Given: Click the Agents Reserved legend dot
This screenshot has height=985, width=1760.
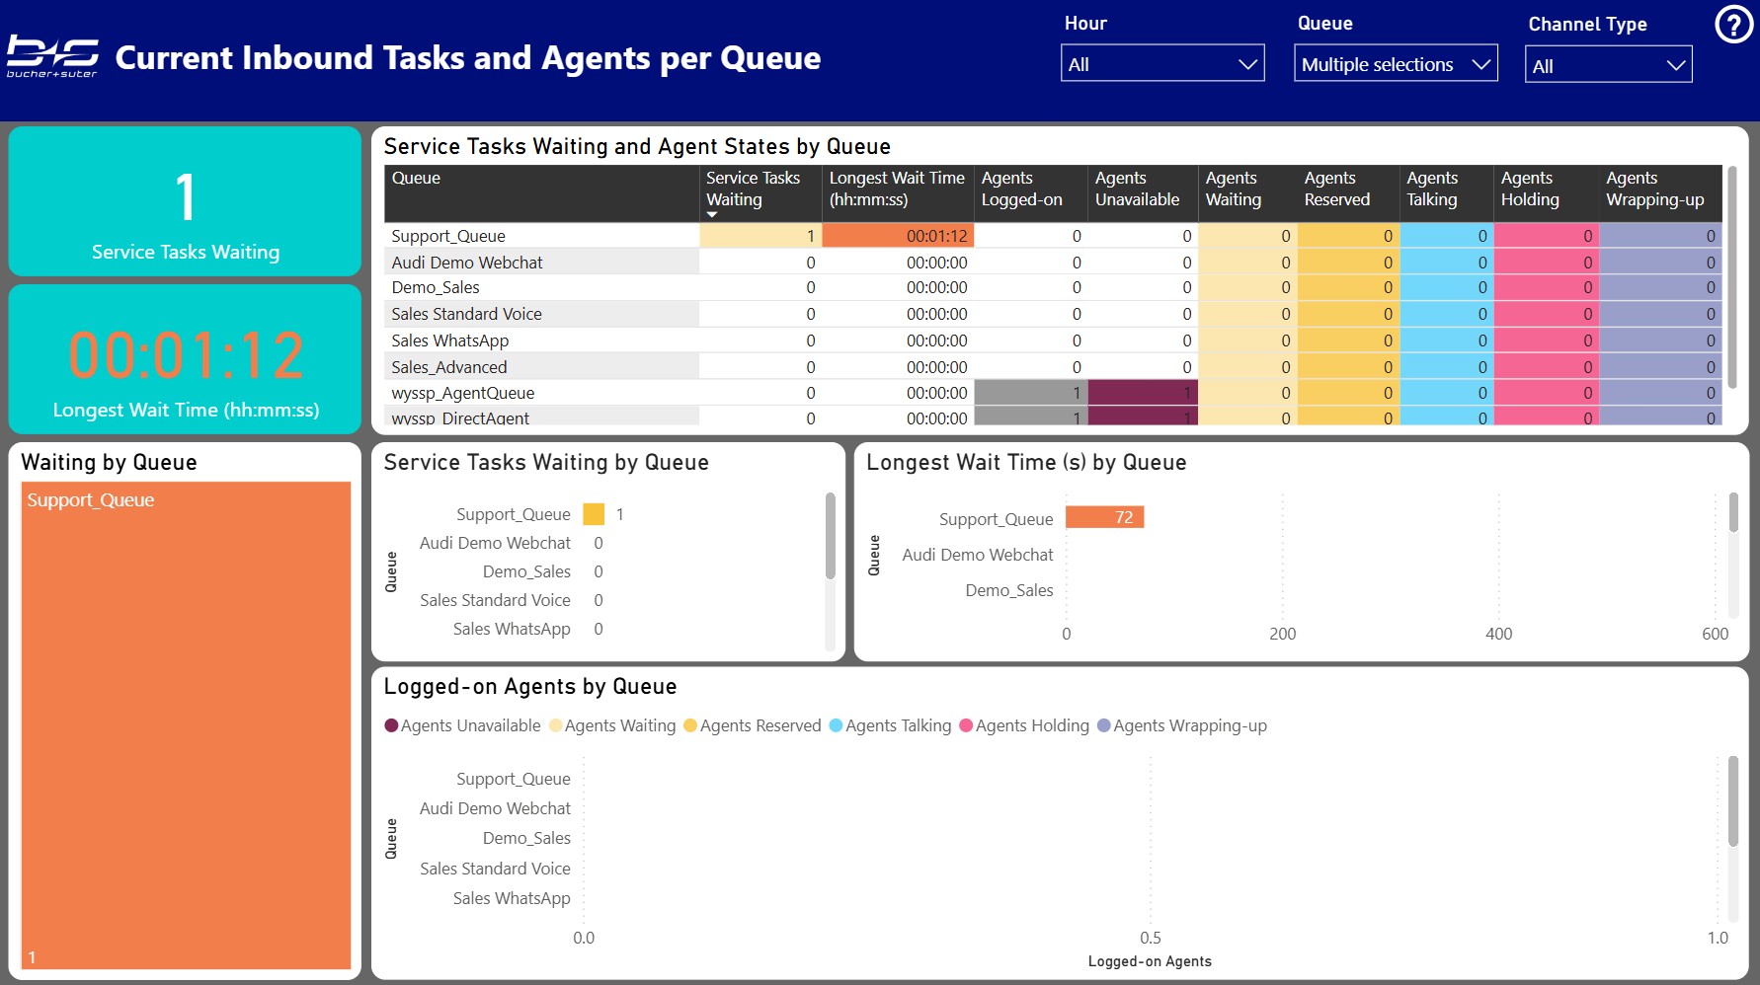Looking at the screenshot, I should point(691,725).
